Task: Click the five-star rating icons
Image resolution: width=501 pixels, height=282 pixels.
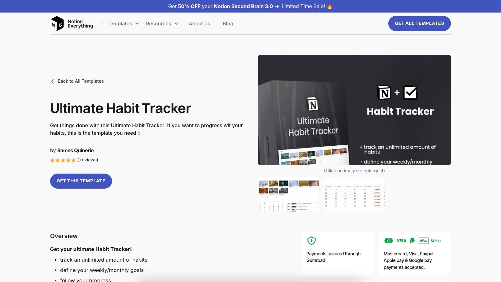Action: coord(63,160)
